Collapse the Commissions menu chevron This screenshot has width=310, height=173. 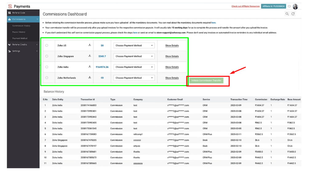click(x=37, y=19)
